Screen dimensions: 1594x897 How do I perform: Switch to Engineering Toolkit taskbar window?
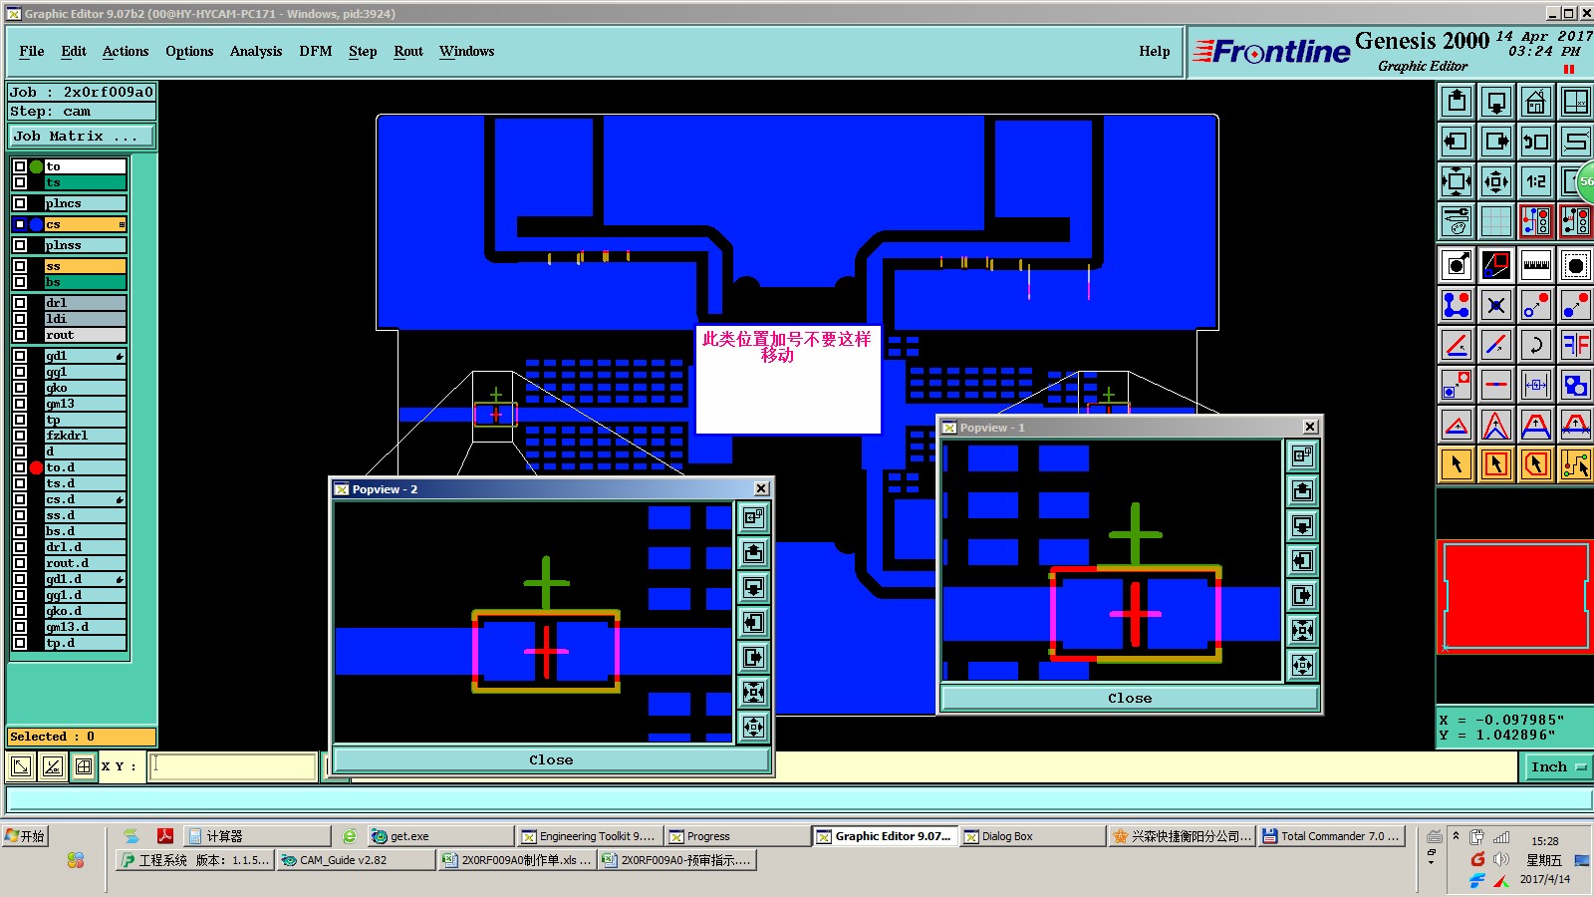pos(588,836)
